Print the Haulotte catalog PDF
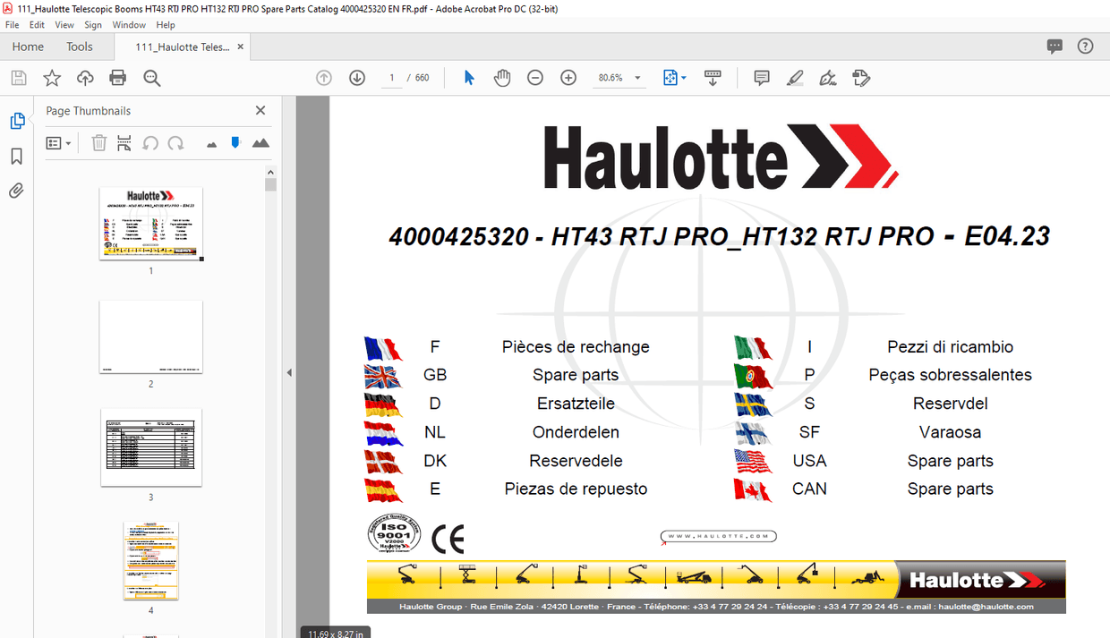The width and height of the screenshot is (1110, 638). point(117,78)
